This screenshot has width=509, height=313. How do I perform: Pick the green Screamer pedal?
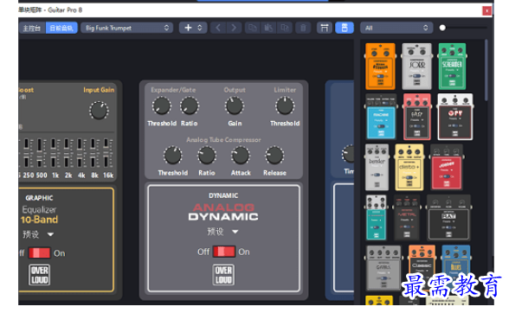[x=453, y=67]
